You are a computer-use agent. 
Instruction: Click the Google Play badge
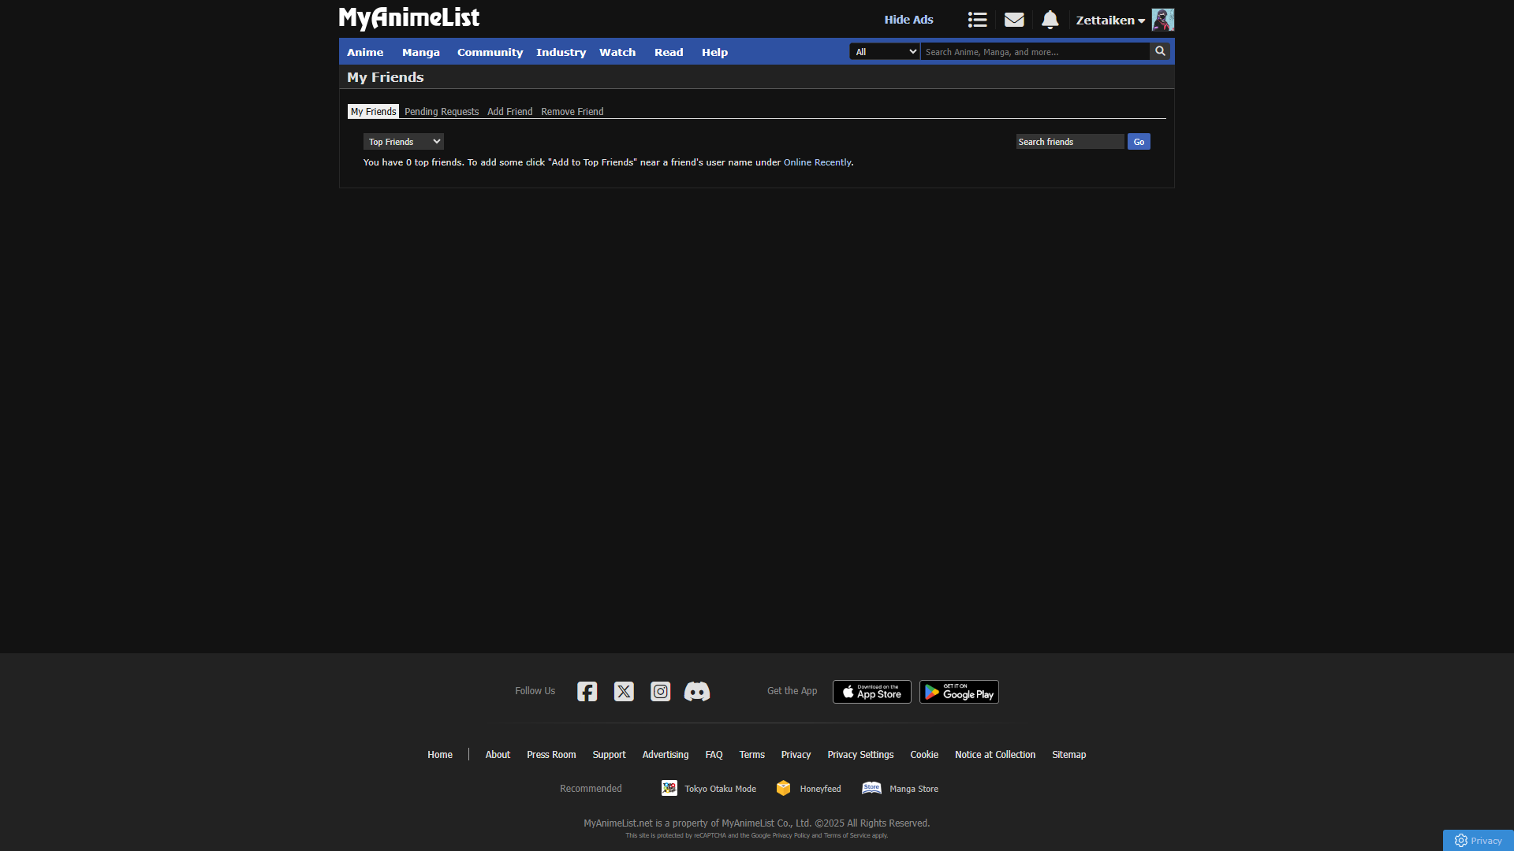tap(959, 692)
